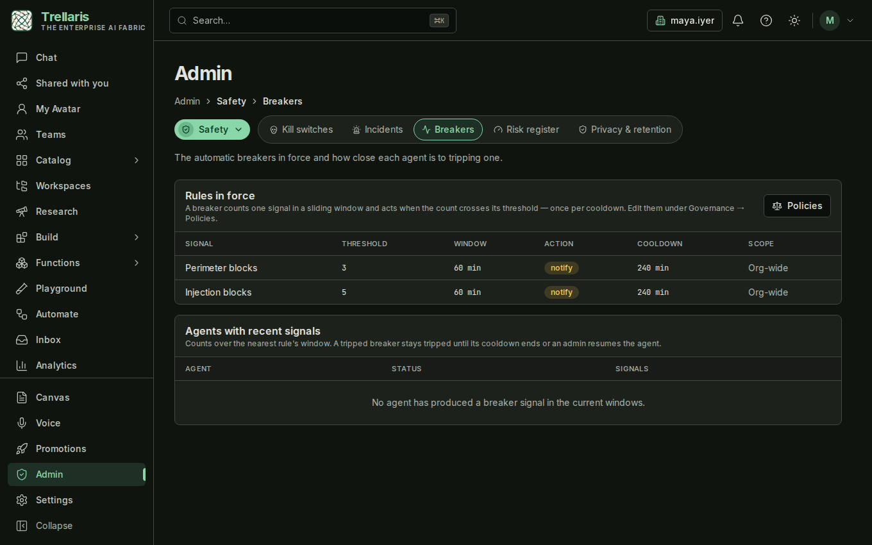Open the Privacy & retention tab
872x545 pixels.
pyautogui.click(x=625, y=130)
